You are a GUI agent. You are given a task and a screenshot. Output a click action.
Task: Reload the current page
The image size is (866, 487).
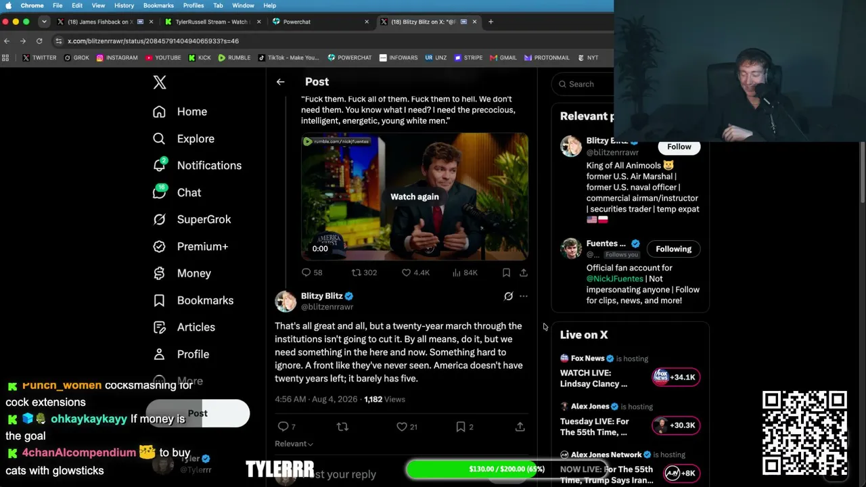click(x=39, y=41)
